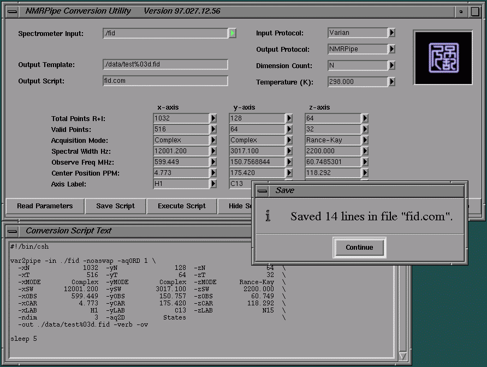Open x-axis Center Position PPM arrow

(x=213, y=173)
